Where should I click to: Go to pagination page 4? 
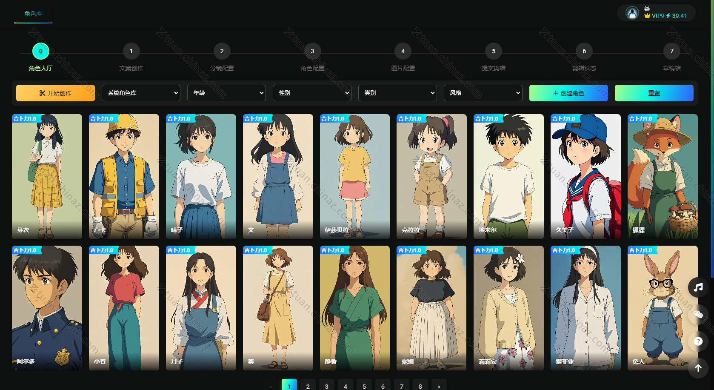(346, 385)
